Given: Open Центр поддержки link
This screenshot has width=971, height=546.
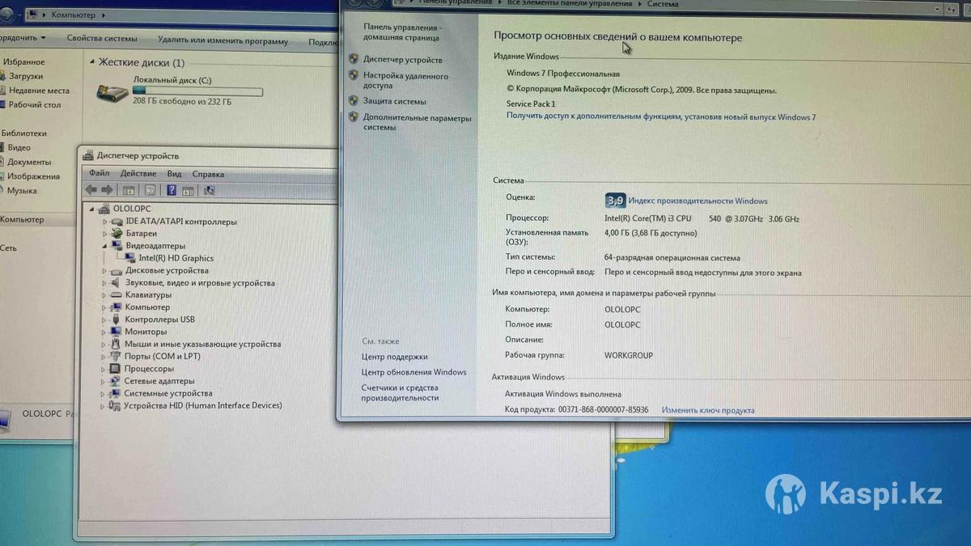Looking at the screenshot, I should pos(395,357).
